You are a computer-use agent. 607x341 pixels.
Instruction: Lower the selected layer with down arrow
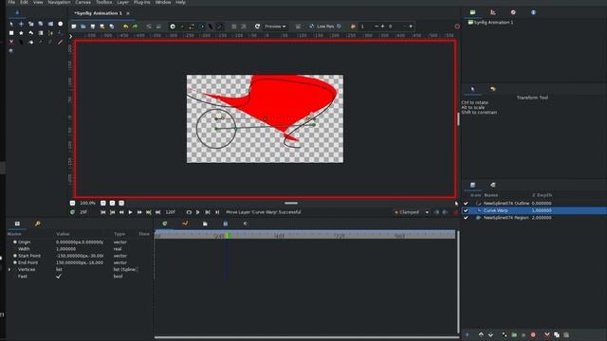pyautogui.click(x=490, y=334)
